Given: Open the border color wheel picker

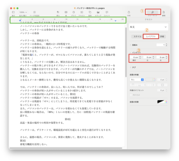Looking at the screenshot, I should coord(154,80).
